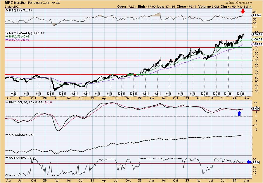Image resolution: width=263 pixels, height=183 pixels.
Task: Click the MPC (Weekly) 175.17 price legend
Action: coord(27,33)
